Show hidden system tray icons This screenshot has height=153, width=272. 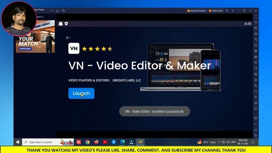[x=219, y=142]
